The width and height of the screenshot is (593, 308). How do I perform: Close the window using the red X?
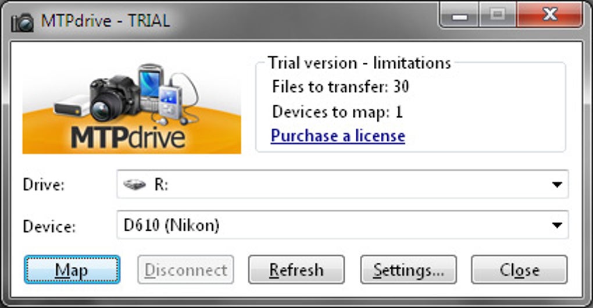(549, 15)
